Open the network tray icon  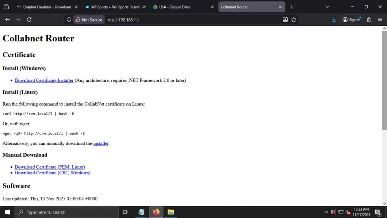coord(341,212)
